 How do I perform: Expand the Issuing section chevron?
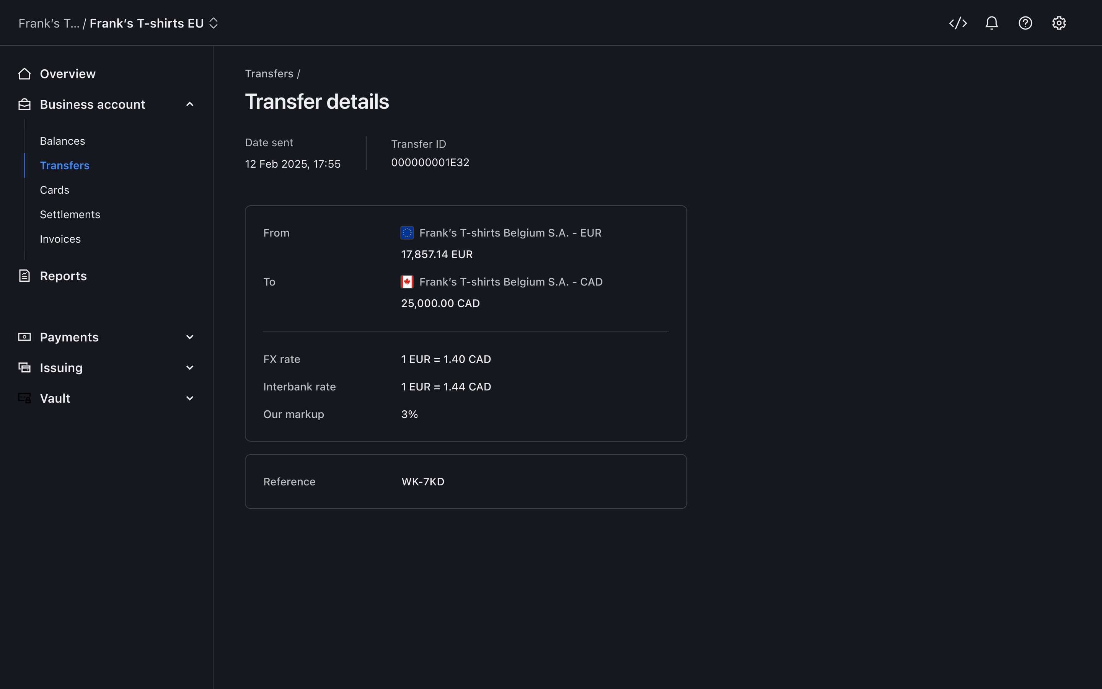click(x=190, y=368)
